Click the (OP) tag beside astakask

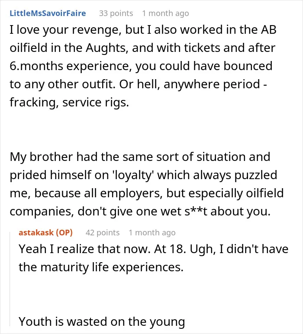[64, 232]
